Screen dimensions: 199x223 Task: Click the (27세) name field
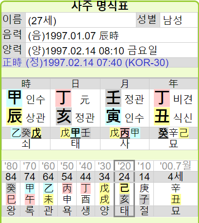click(x=81, y=20)
